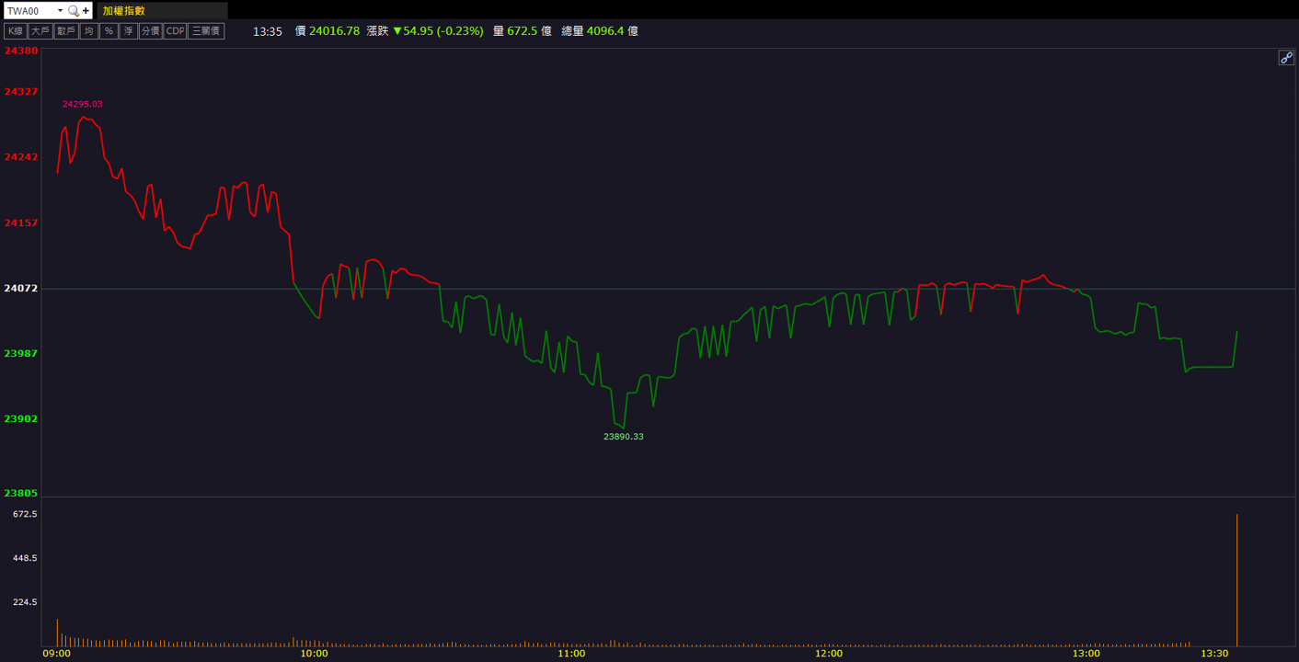Toggle the 散戶 indicator button
The height and width of the screenshot is (662, 1299).
pyautogui.click(x=65, y=31)
